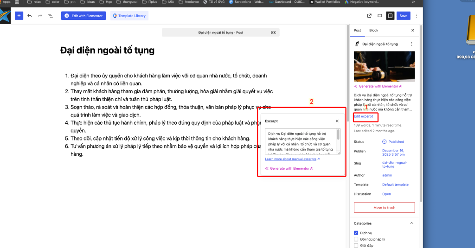Check the Đội ngũ pháp lý category
The height and width of the screenshot is (248, 475).
356,239
